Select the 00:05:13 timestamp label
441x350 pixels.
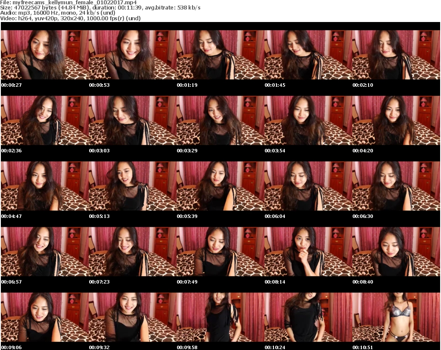point(99,216)
